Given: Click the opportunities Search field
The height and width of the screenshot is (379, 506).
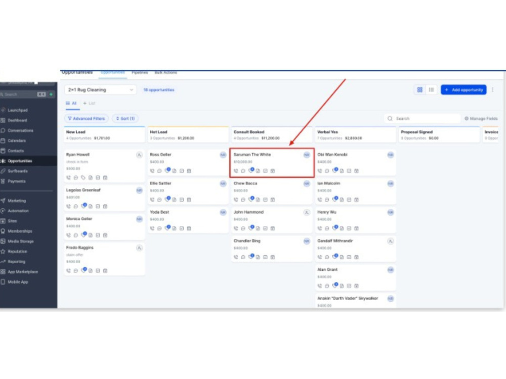Looking at the screenshot, I should coord(422,119).
